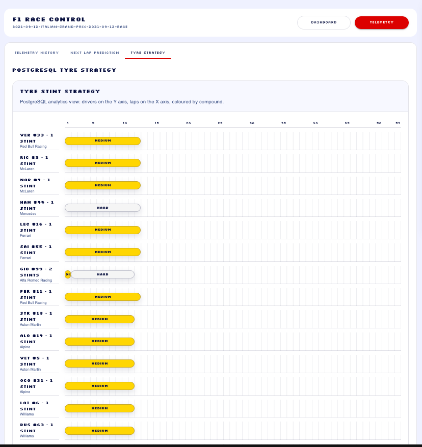422x447 pixels.
Task: Select SAI #55's Medium stint bar
Action: (x=103, y=252)
